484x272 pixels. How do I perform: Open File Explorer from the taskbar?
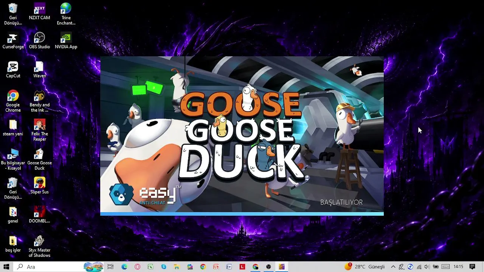[177, 267]
